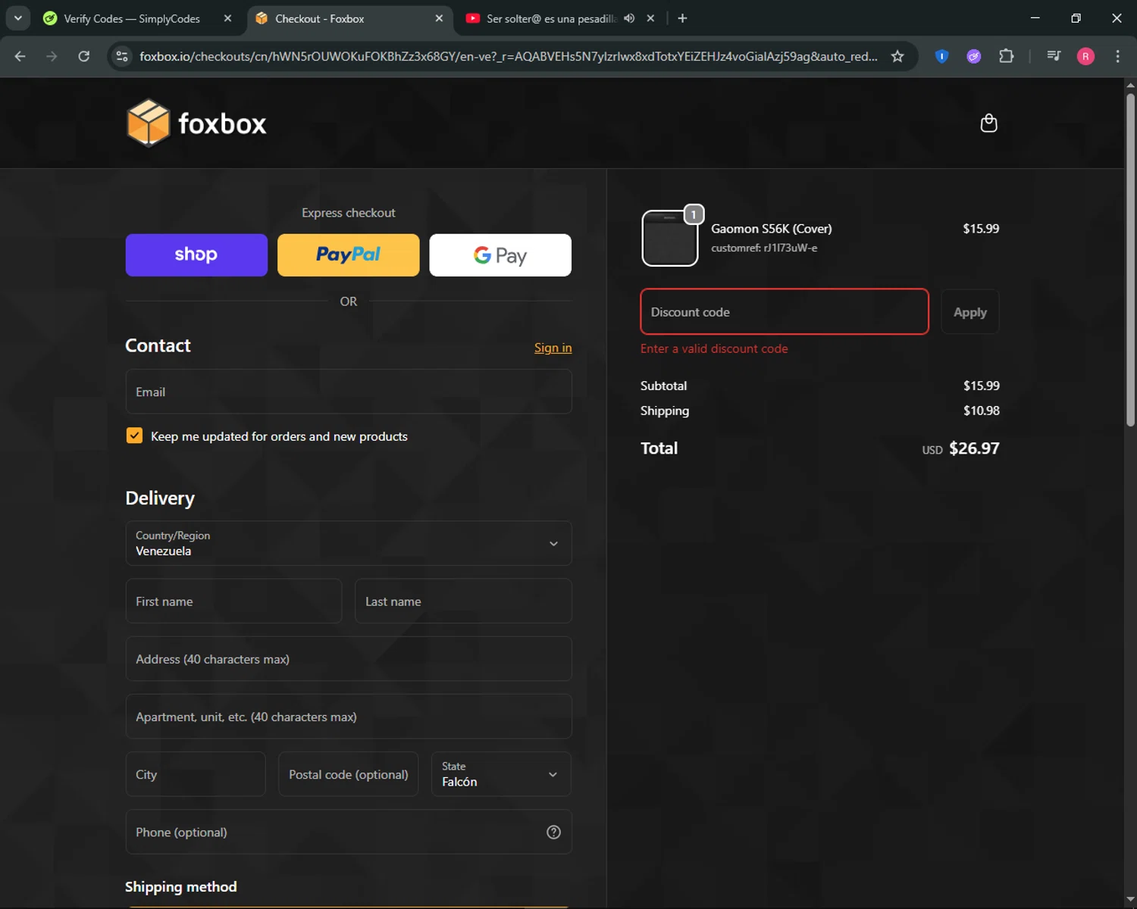Focus the Discount code field
Screen dimensions: 1137x909
[x=785, y=311]
